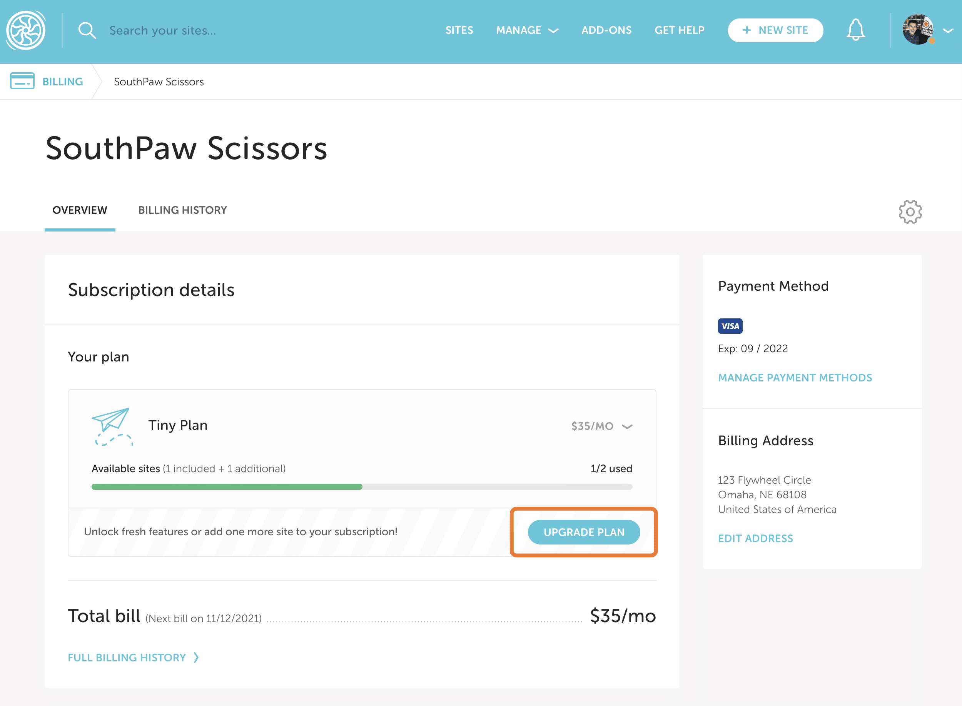This screenshot has height=706, width=962.
Task: Open notifications bell icon
Action: (x=855, y=30)
